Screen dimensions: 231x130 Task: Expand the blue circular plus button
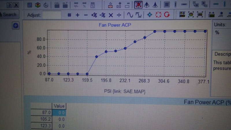tap(16, 26)
